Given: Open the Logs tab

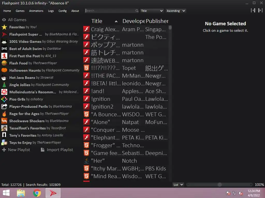Looking at the screenshot, I should [x=51, y=11].
